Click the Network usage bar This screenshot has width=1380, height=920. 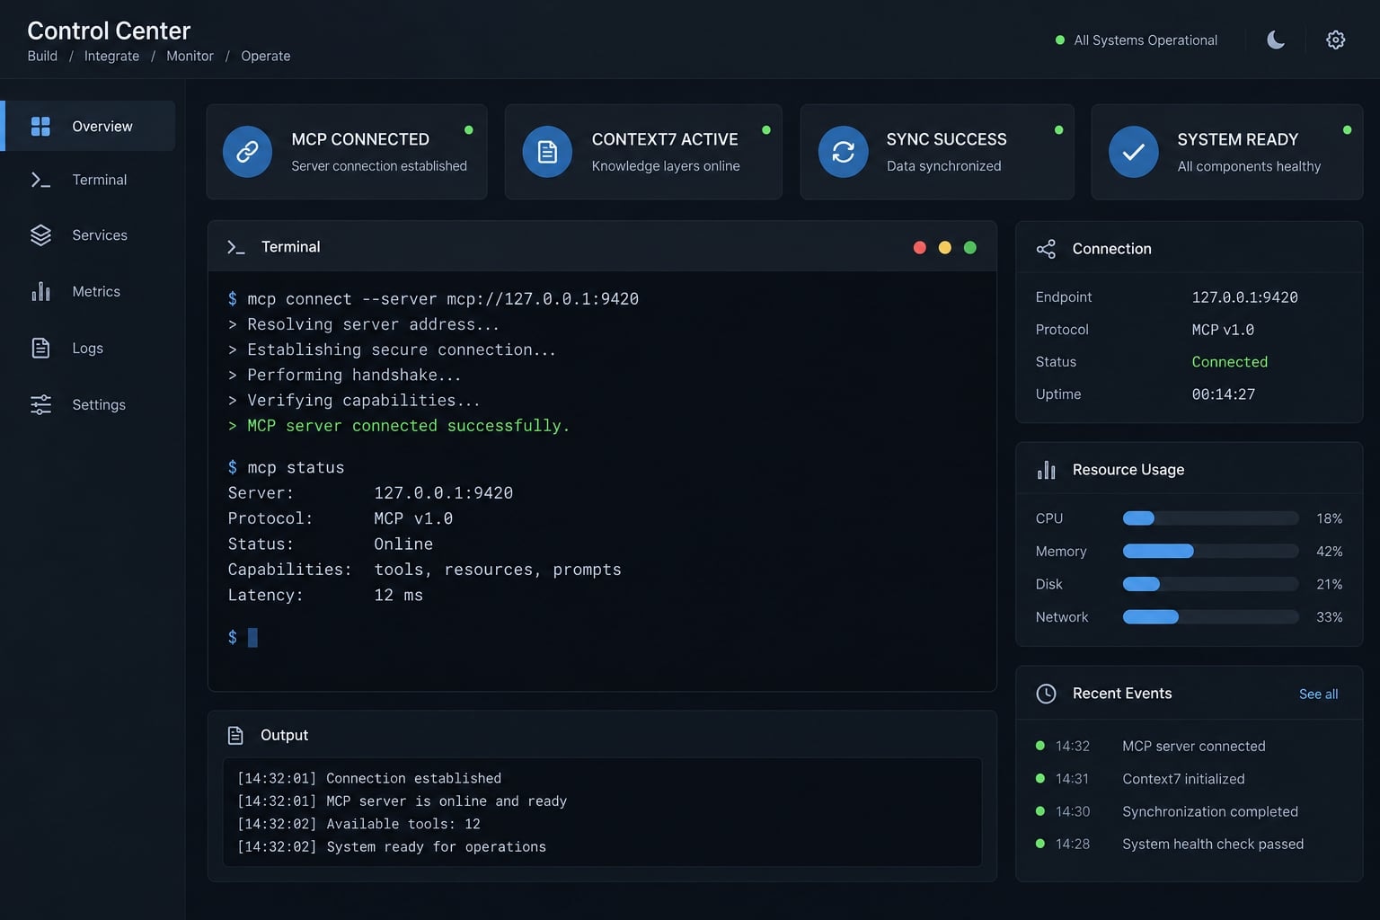(1210, 617)
